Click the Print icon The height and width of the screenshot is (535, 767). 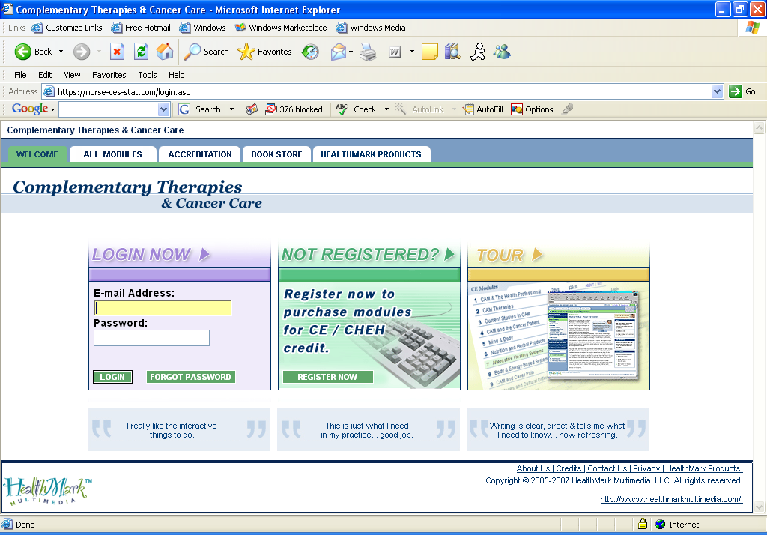tap(368, 52)
